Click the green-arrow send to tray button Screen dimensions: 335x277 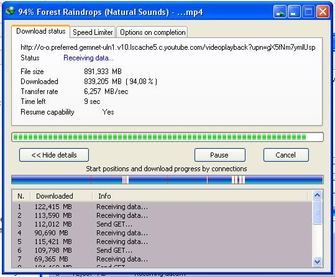(280, 12)
